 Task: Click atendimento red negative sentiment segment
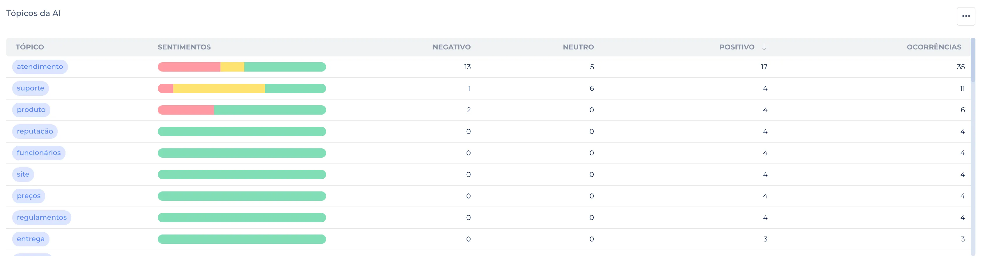[x=189, y=67]
